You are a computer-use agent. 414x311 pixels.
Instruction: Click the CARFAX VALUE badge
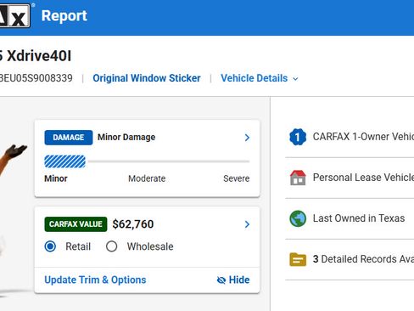76,224
